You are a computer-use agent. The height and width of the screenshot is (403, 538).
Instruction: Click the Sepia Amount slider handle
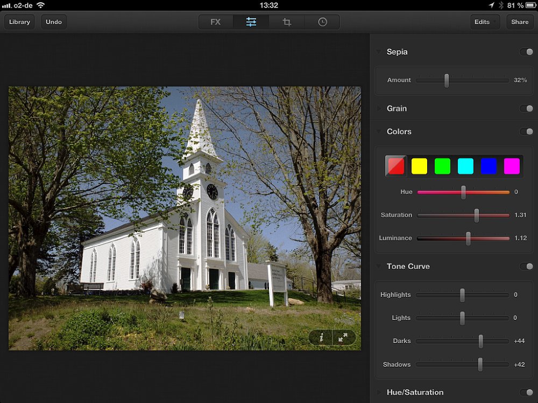[x=447, y=81]
